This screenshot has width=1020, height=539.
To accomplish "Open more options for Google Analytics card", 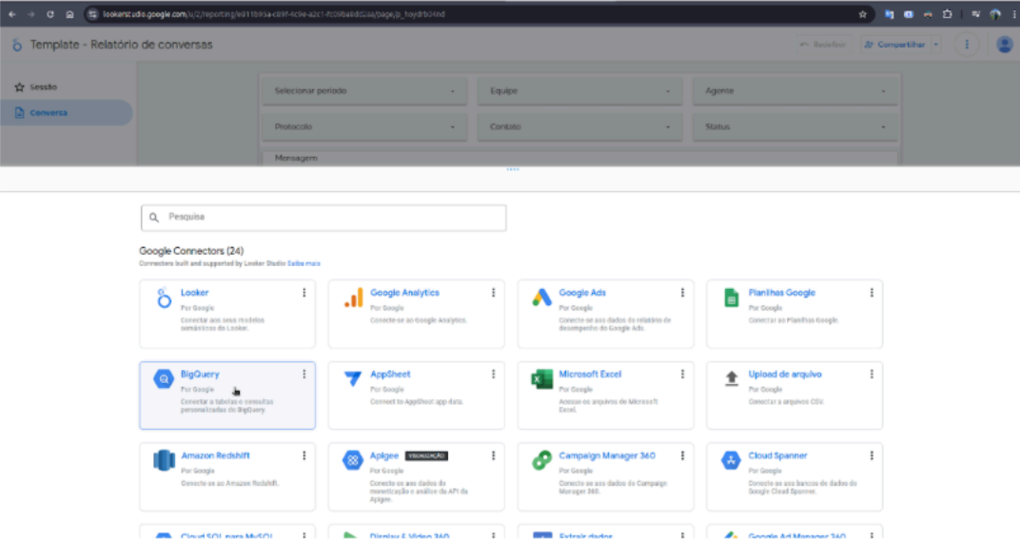I will click(x=493, y=293).
